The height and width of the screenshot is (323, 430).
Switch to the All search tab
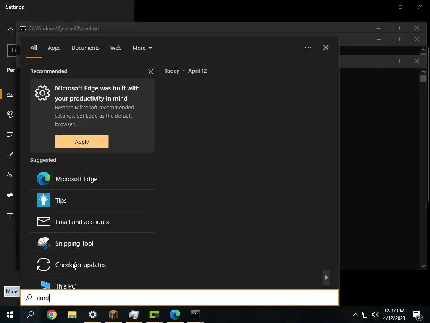click(x=34, y=48)
